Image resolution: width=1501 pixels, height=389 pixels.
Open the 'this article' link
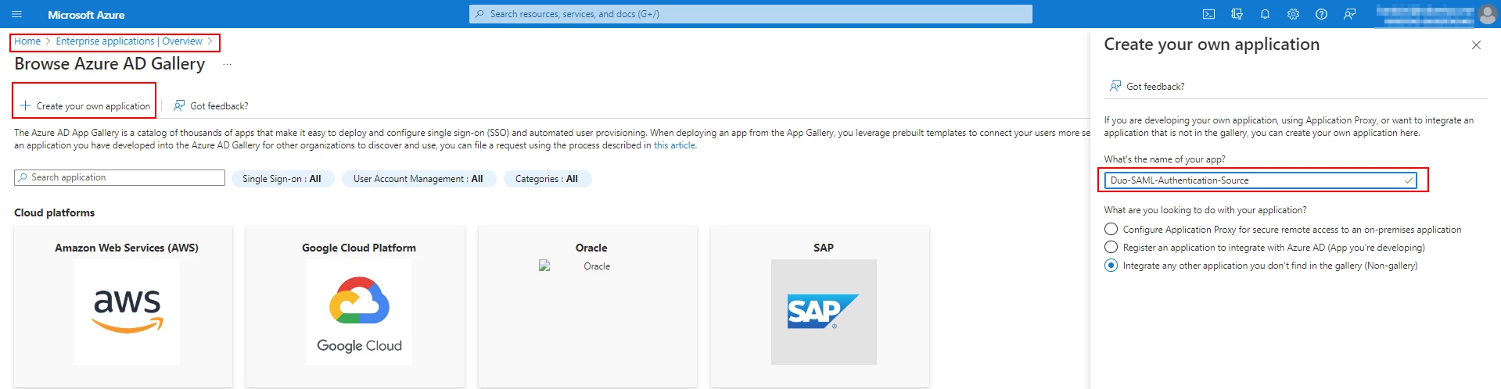point(674,145)
